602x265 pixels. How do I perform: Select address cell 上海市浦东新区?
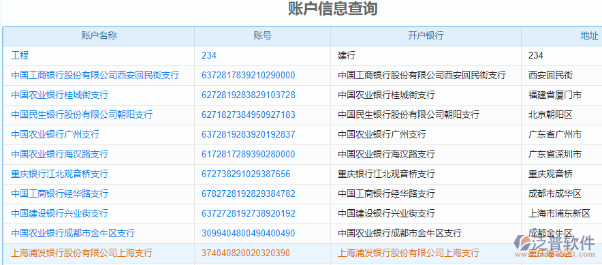click(562, 213)
